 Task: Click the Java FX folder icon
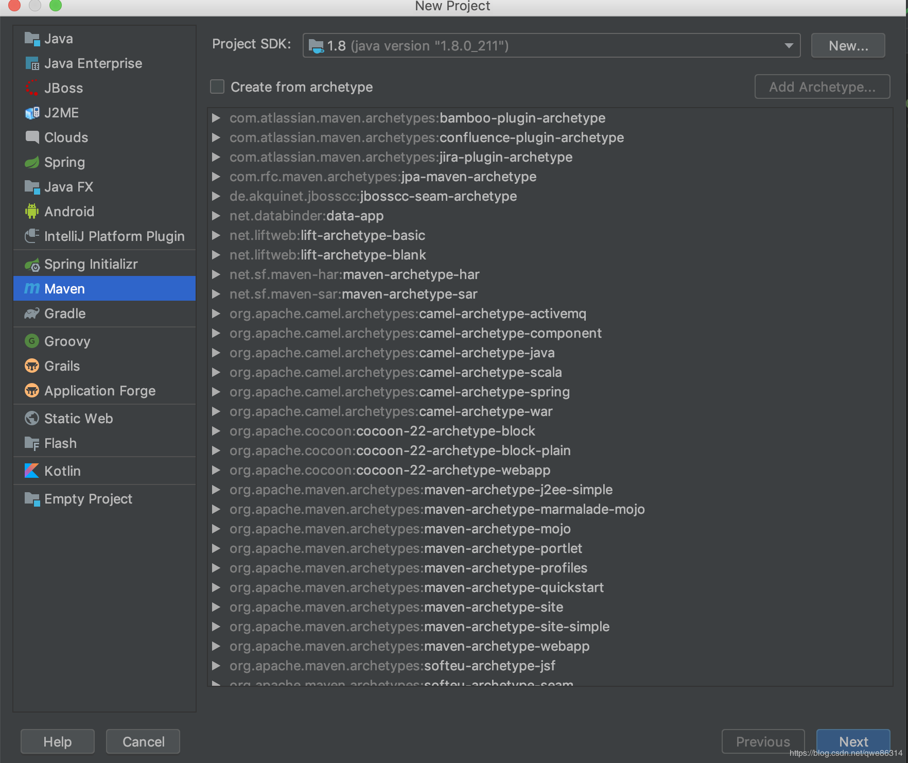click(32, 187)
